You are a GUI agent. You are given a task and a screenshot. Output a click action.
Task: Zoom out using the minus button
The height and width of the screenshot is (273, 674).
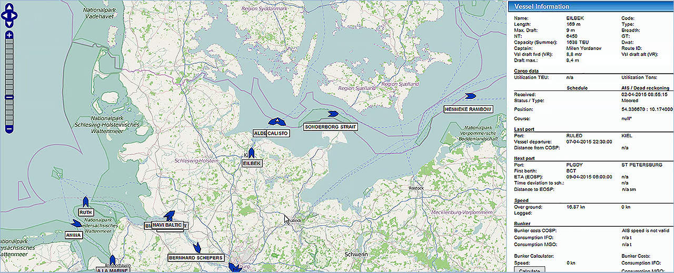[9, 129]
